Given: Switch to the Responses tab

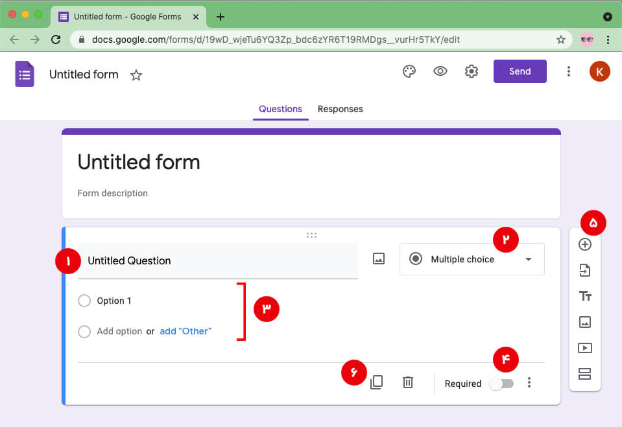Looking at the screenshot, I should pos(340,109).
